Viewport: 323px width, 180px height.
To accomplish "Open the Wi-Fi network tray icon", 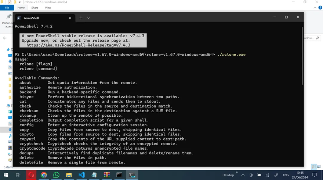I will [267, 175].
